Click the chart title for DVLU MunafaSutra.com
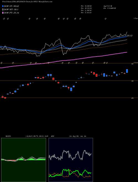Image resolution: width=138 pixels, height=182 pixels. click(27, 2)
